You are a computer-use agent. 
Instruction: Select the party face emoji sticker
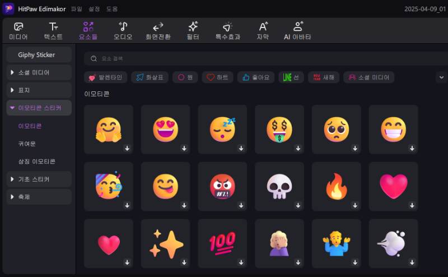coord(109,186)
